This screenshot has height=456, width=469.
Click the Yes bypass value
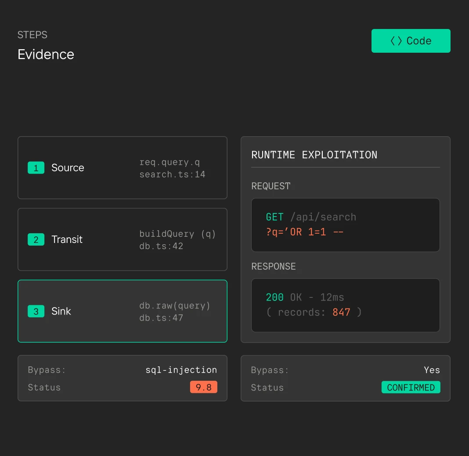click(432, 370)
